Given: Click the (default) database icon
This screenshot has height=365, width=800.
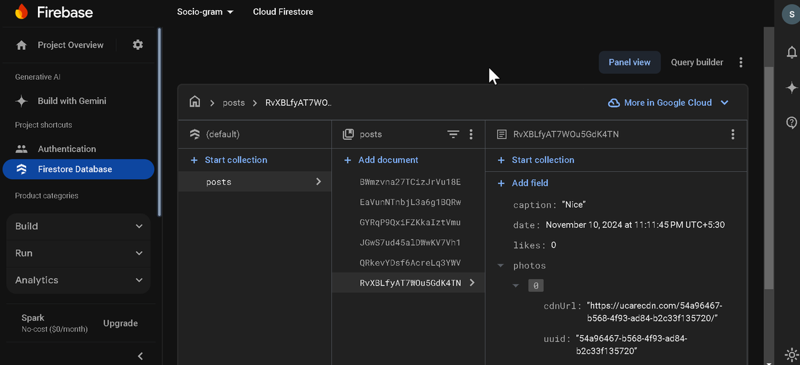Looking at the screenshot, I should [x=195, y=134].
